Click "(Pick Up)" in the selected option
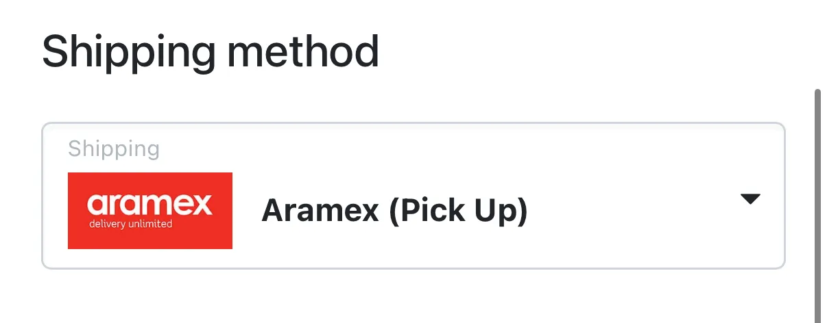Screen dimensions: 827x323 pos(458,211)
